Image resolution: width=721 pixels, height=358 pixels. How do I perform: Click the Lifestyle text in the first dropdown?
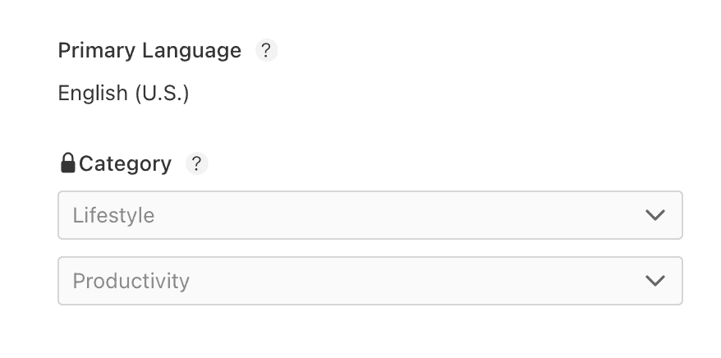[x=113, y=216]
